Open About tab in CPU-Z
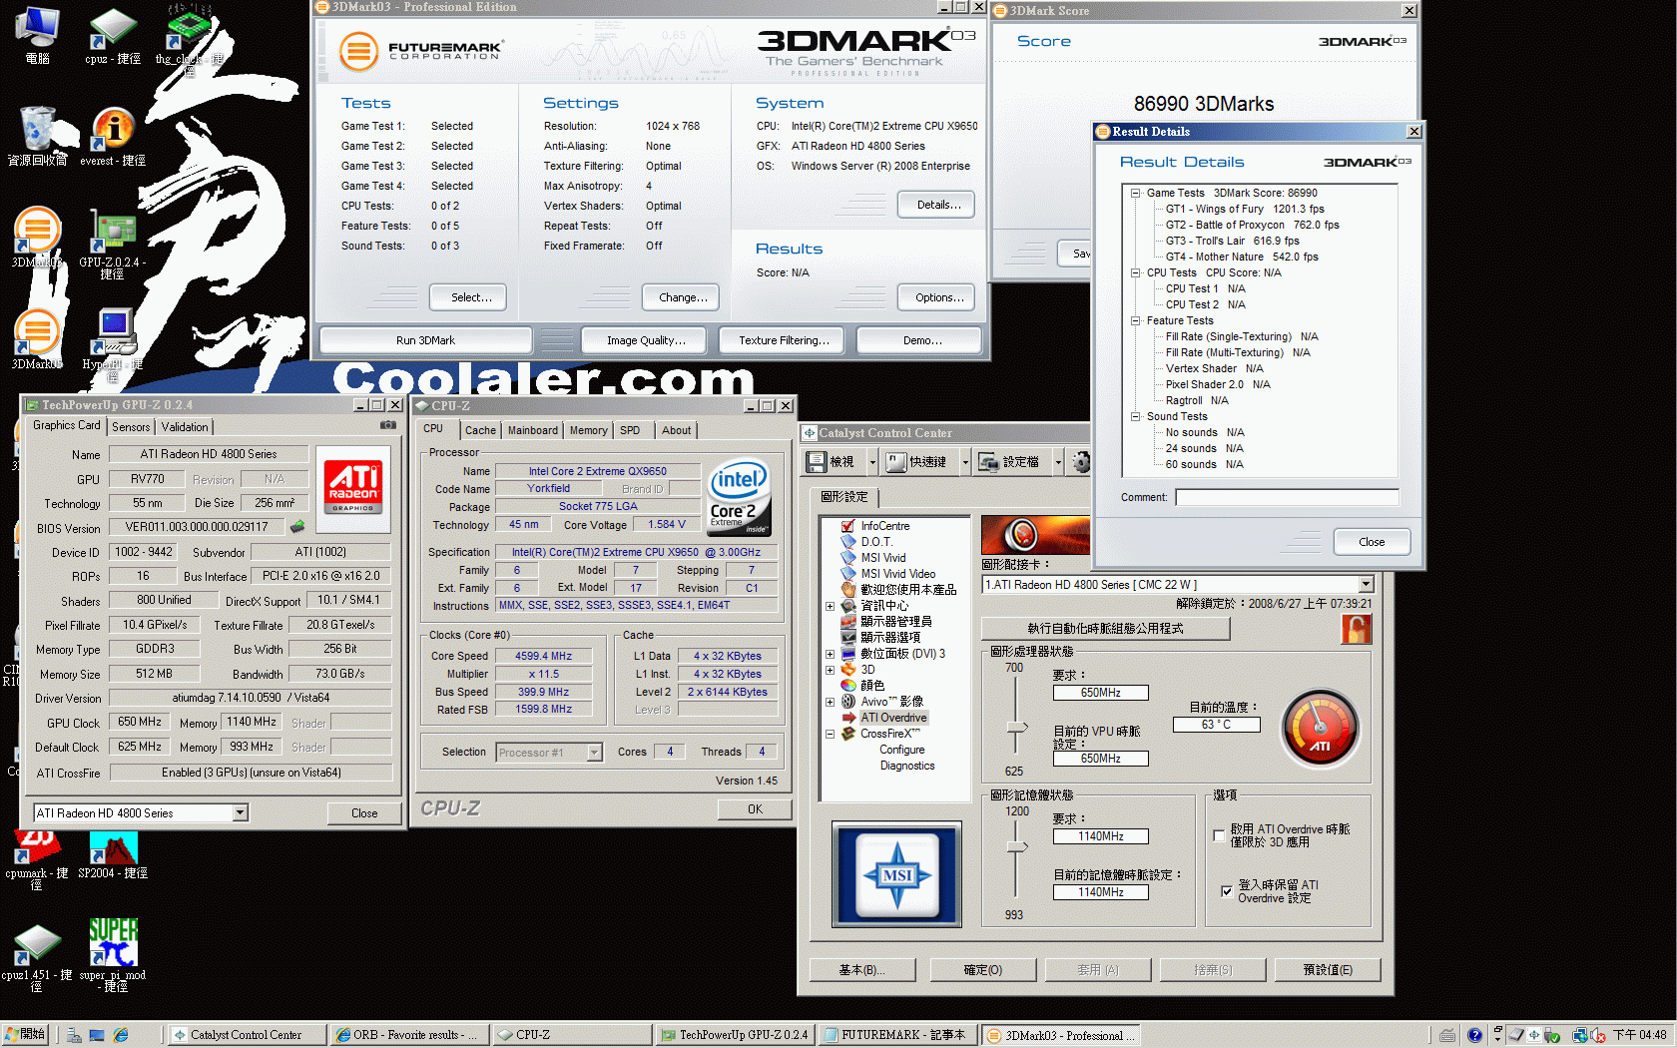Screen dimensions: 1677x1048 [x=676, y=430]
